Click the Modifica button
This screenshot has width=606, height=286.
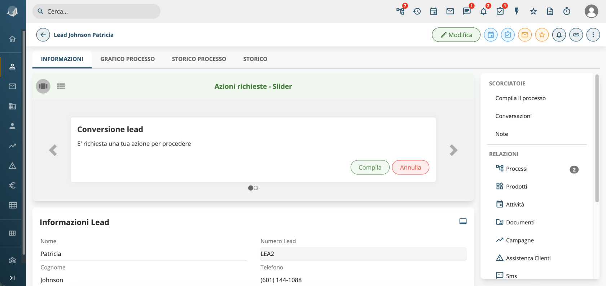456,35
